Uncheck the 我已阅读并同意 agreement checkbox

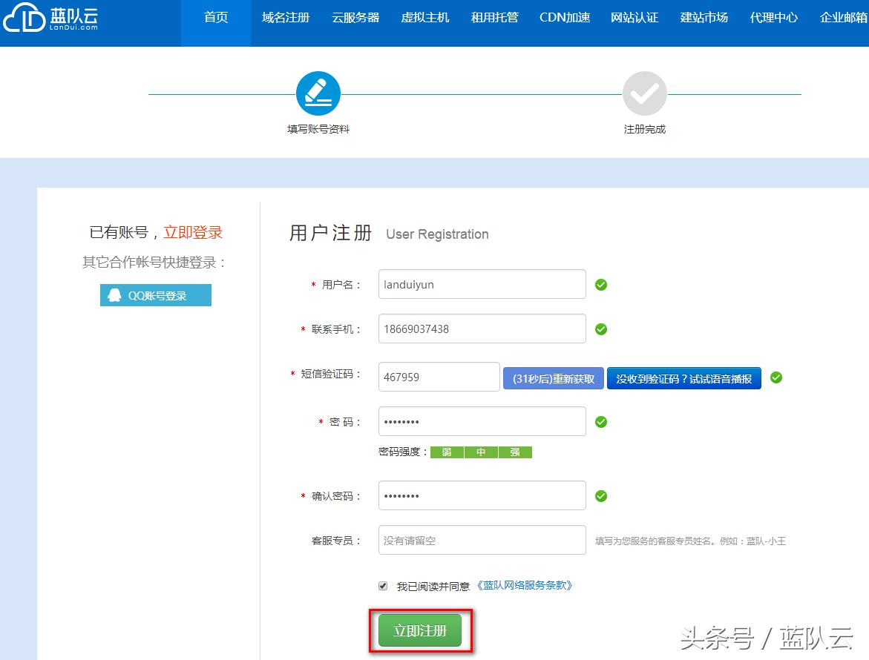[x=382, y=585]
